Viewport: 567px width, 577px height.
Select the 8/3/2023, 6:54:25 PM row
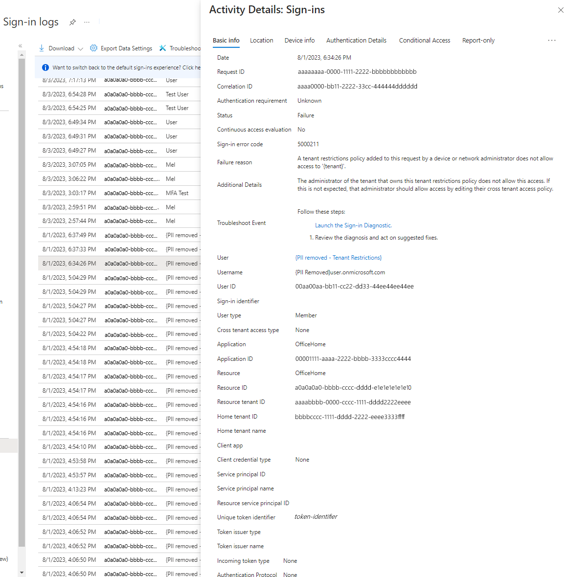click(119, 108)
